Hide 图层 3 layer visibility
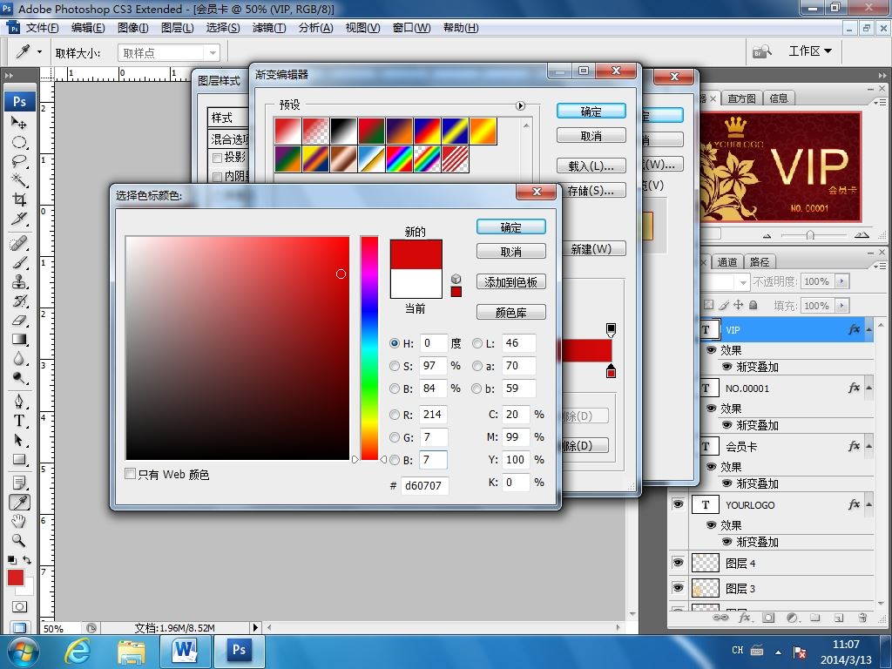The height and width of the screenshot is (669, 892). point(678,588)
